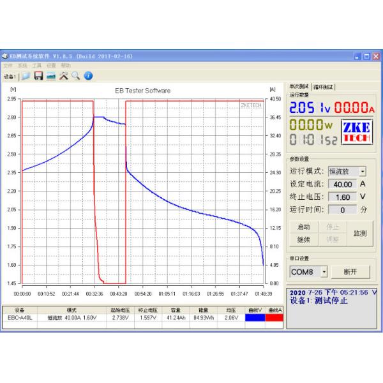Click the 监测 monitor button
The height and width of the screenshot is (383, 383).
[359, 233]
